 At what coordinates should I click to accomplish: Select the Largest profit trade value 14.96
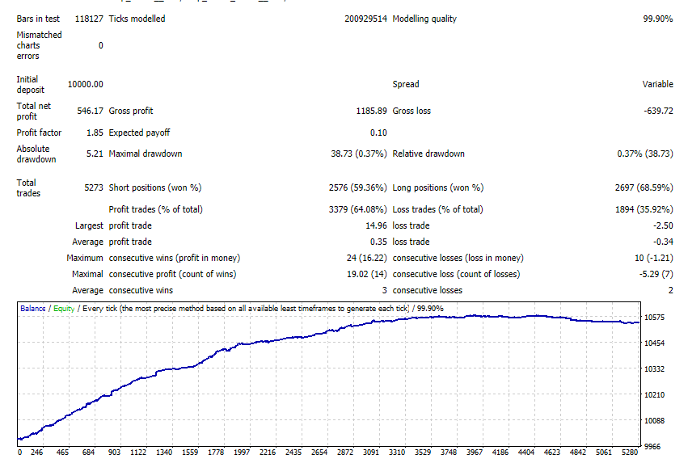[x=376, y=225]
